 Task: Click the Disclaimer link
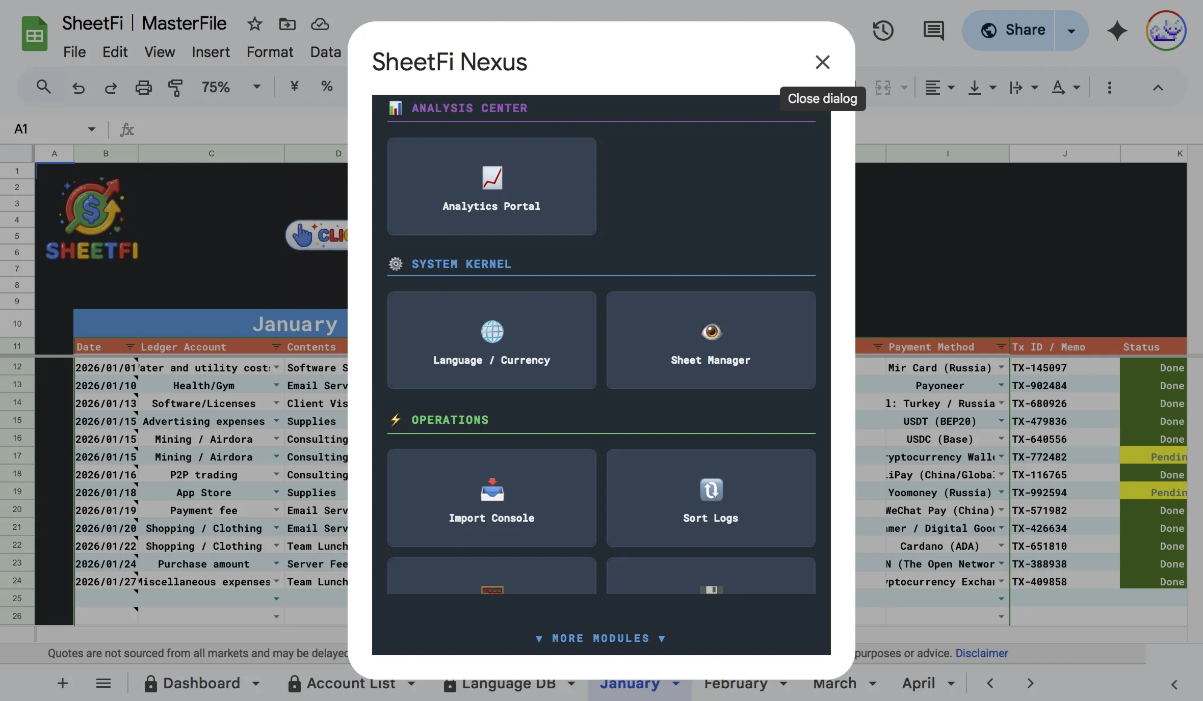point(981,653)
